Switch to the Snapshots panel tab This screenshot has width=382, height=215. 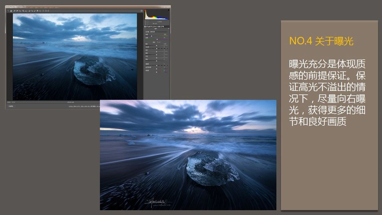(163, 26)
